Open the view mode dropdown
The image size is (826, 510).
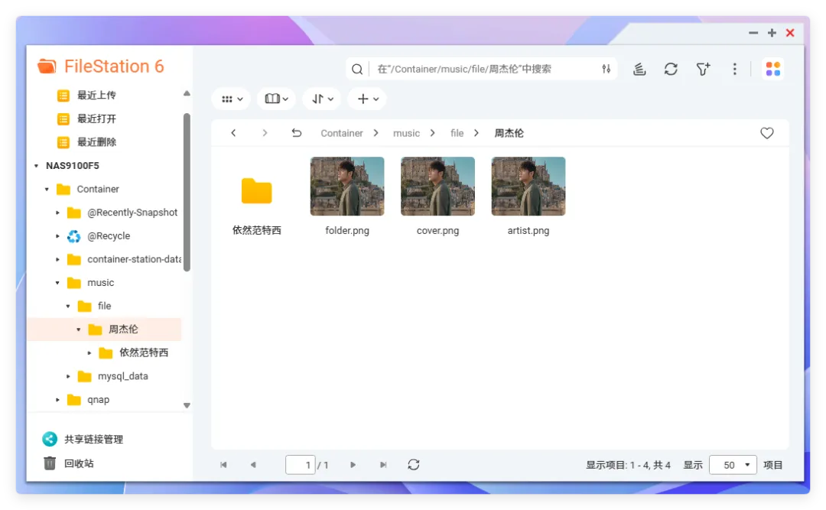pos(232,99)
